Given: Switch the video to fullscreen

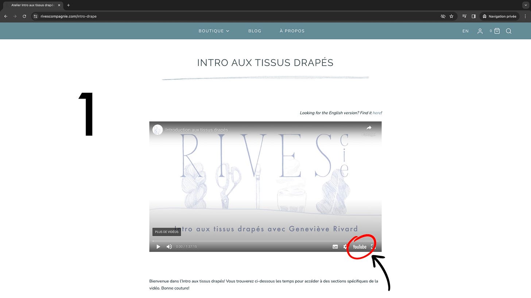Looking at the screenshot, I should 373,247.
